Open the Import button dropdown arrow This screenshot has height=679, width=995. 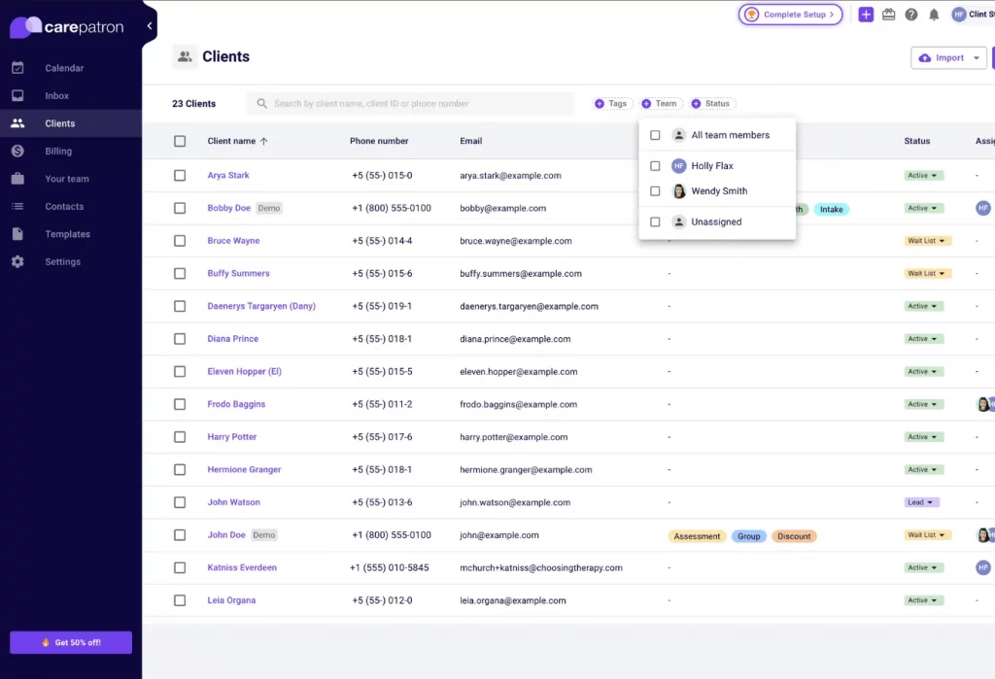click(x=977, y=58)
